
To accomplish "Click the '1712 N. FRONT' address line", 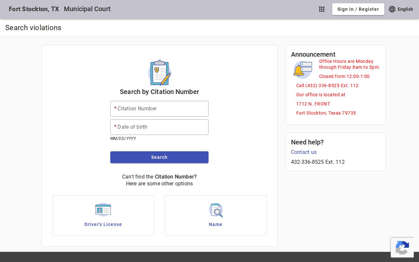I will click(x=313, y=104).
